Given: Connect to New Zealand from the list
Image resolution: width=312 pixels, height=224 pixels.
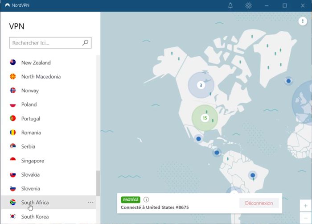Looking at the screenshot, I should 49,62.
